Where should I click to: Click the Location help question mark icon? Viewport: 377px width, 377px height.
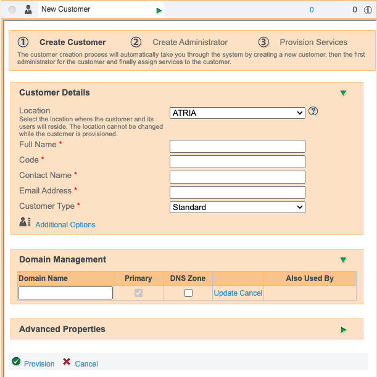313,111
